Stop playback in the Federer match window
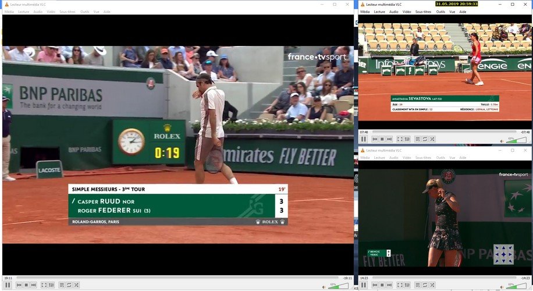The height and width of the screenshot is (291, 533). [26, 285]
